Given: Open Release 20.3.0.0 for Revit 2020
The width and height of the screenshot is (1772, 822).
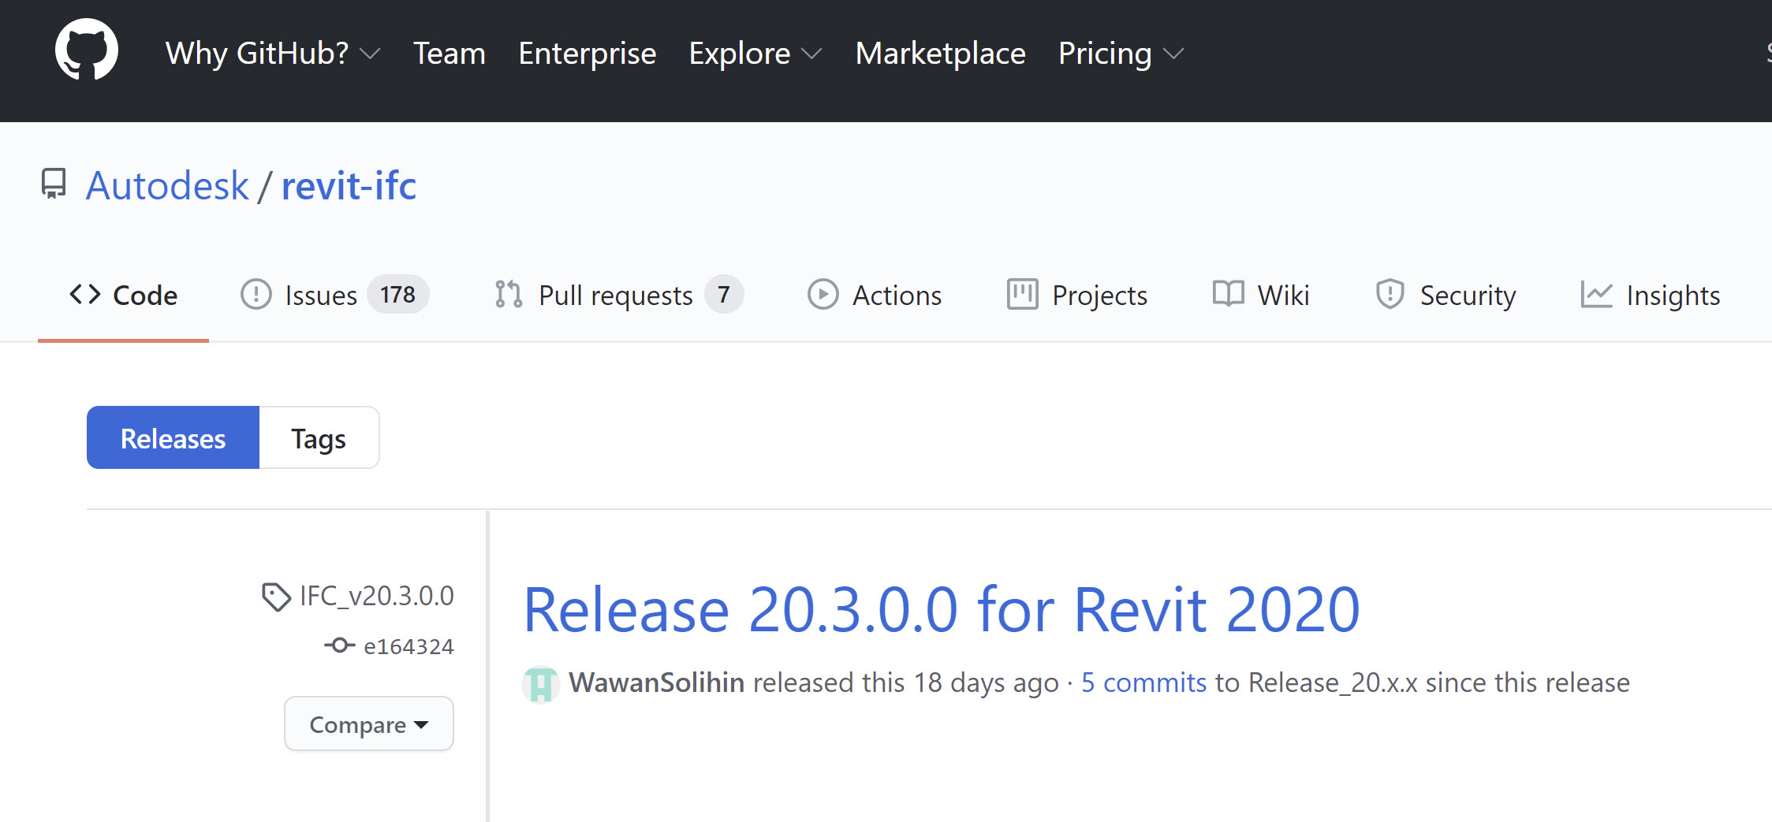Looking at the screenshot, I should point(942,608).
